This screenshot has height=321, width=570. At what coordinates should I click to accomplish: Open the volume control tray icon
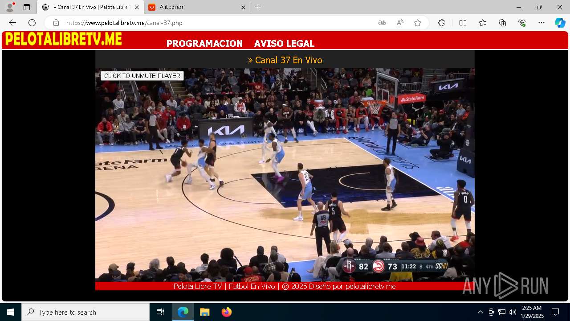(x=513, y=312)
